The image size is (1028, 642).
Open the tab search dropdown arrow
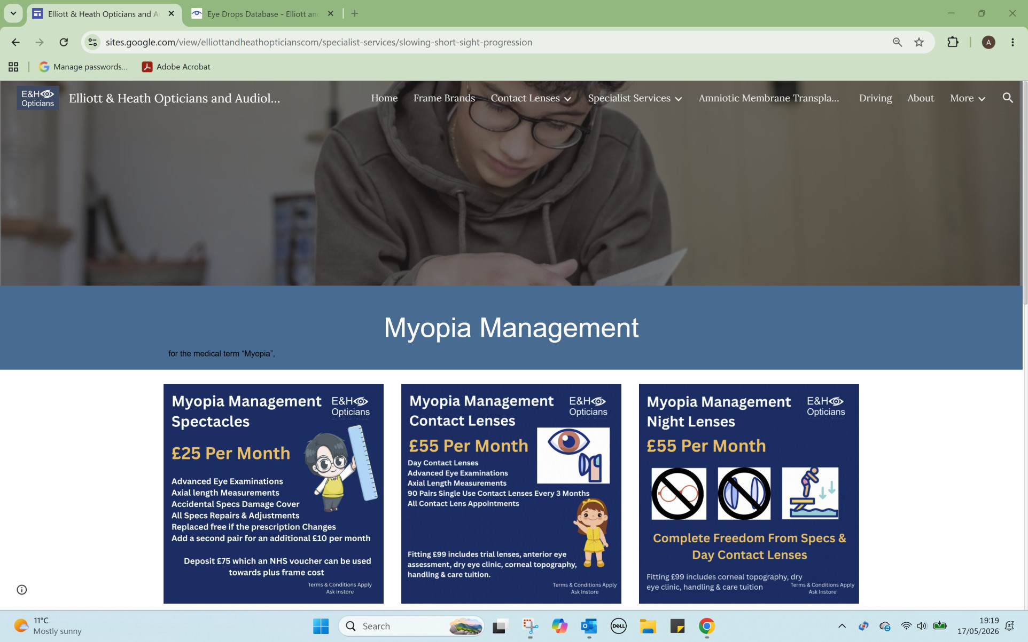(13, 13)
